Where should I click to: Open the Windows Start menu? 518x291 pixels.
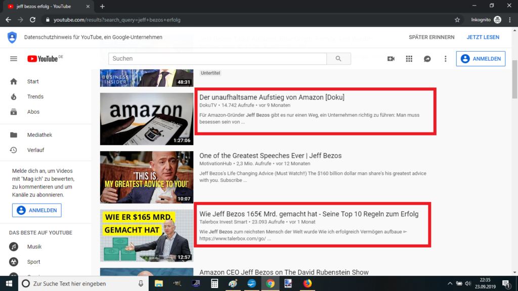tap(9, 283)
